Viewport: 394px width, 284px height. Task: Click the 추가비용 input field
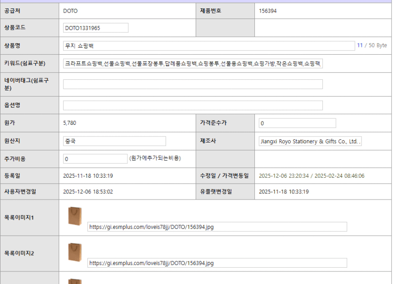(x=95, y=159)
